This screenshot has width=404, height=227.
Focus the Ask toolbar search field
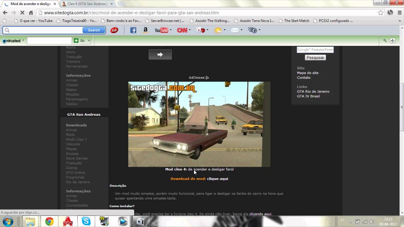coord(43,30)
